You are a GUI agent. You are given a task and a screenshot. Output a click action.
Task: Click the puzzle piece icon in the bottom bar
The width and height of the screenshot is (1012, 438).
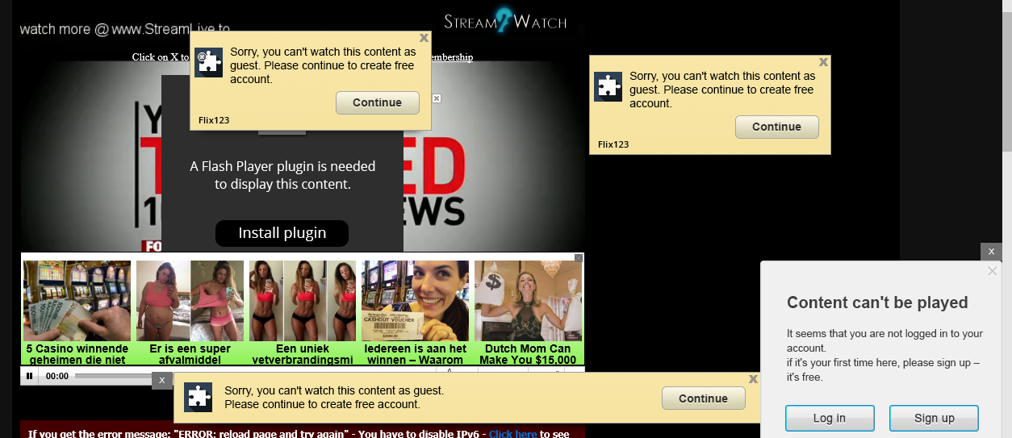point(198,397)
